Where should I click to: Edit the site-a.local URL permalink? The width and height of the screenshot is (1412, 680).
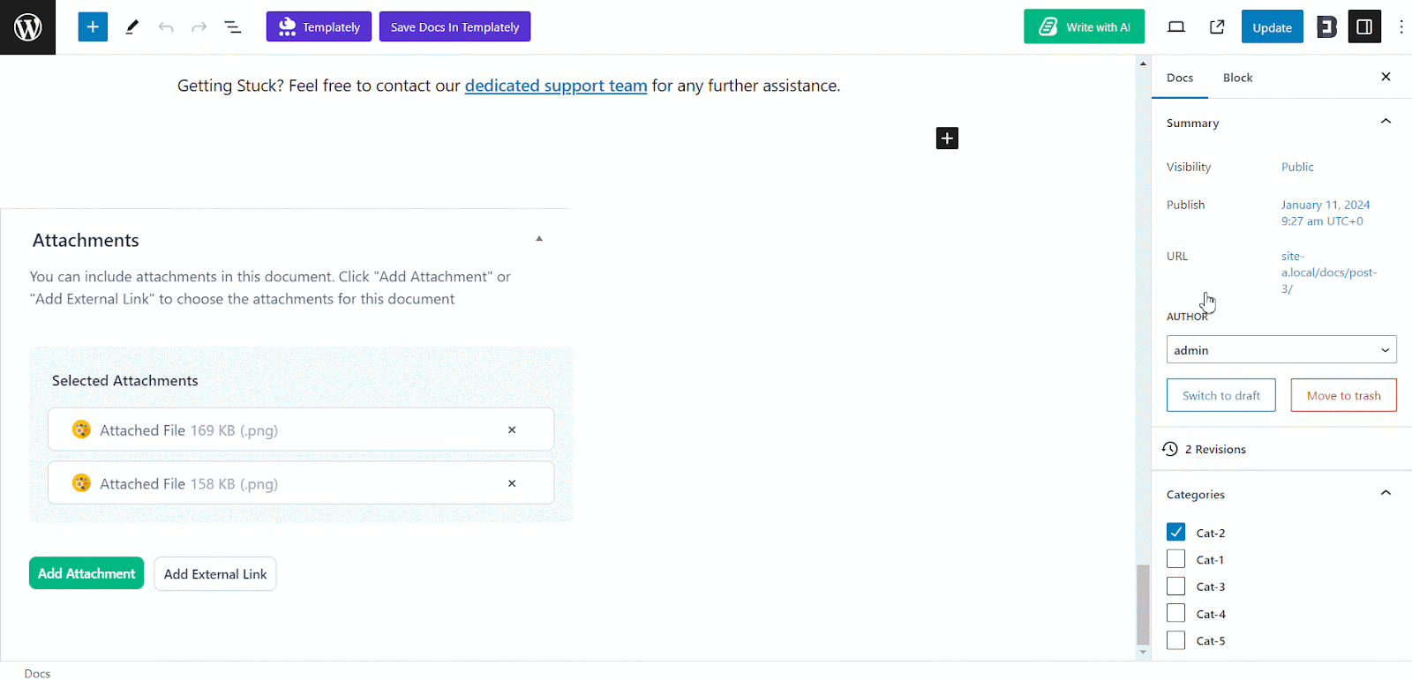(x=1329, y=273)
